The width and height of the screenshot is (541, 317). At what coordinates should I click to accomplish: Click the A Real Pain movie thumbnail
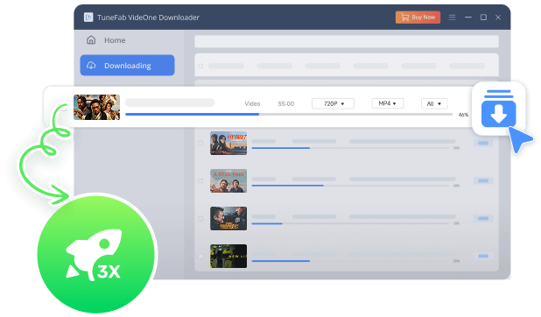pyautogui.click(x=228, y=180)
